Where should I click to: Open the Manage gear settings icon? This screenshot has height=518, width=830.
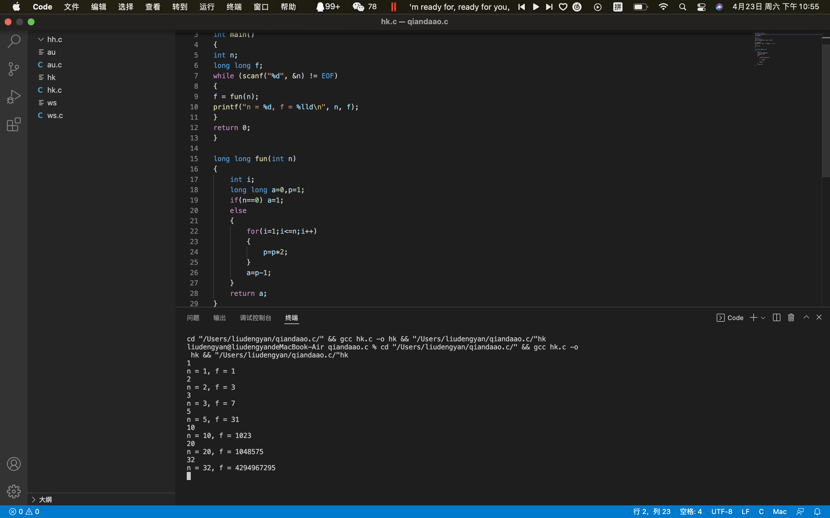coord(14,491)
